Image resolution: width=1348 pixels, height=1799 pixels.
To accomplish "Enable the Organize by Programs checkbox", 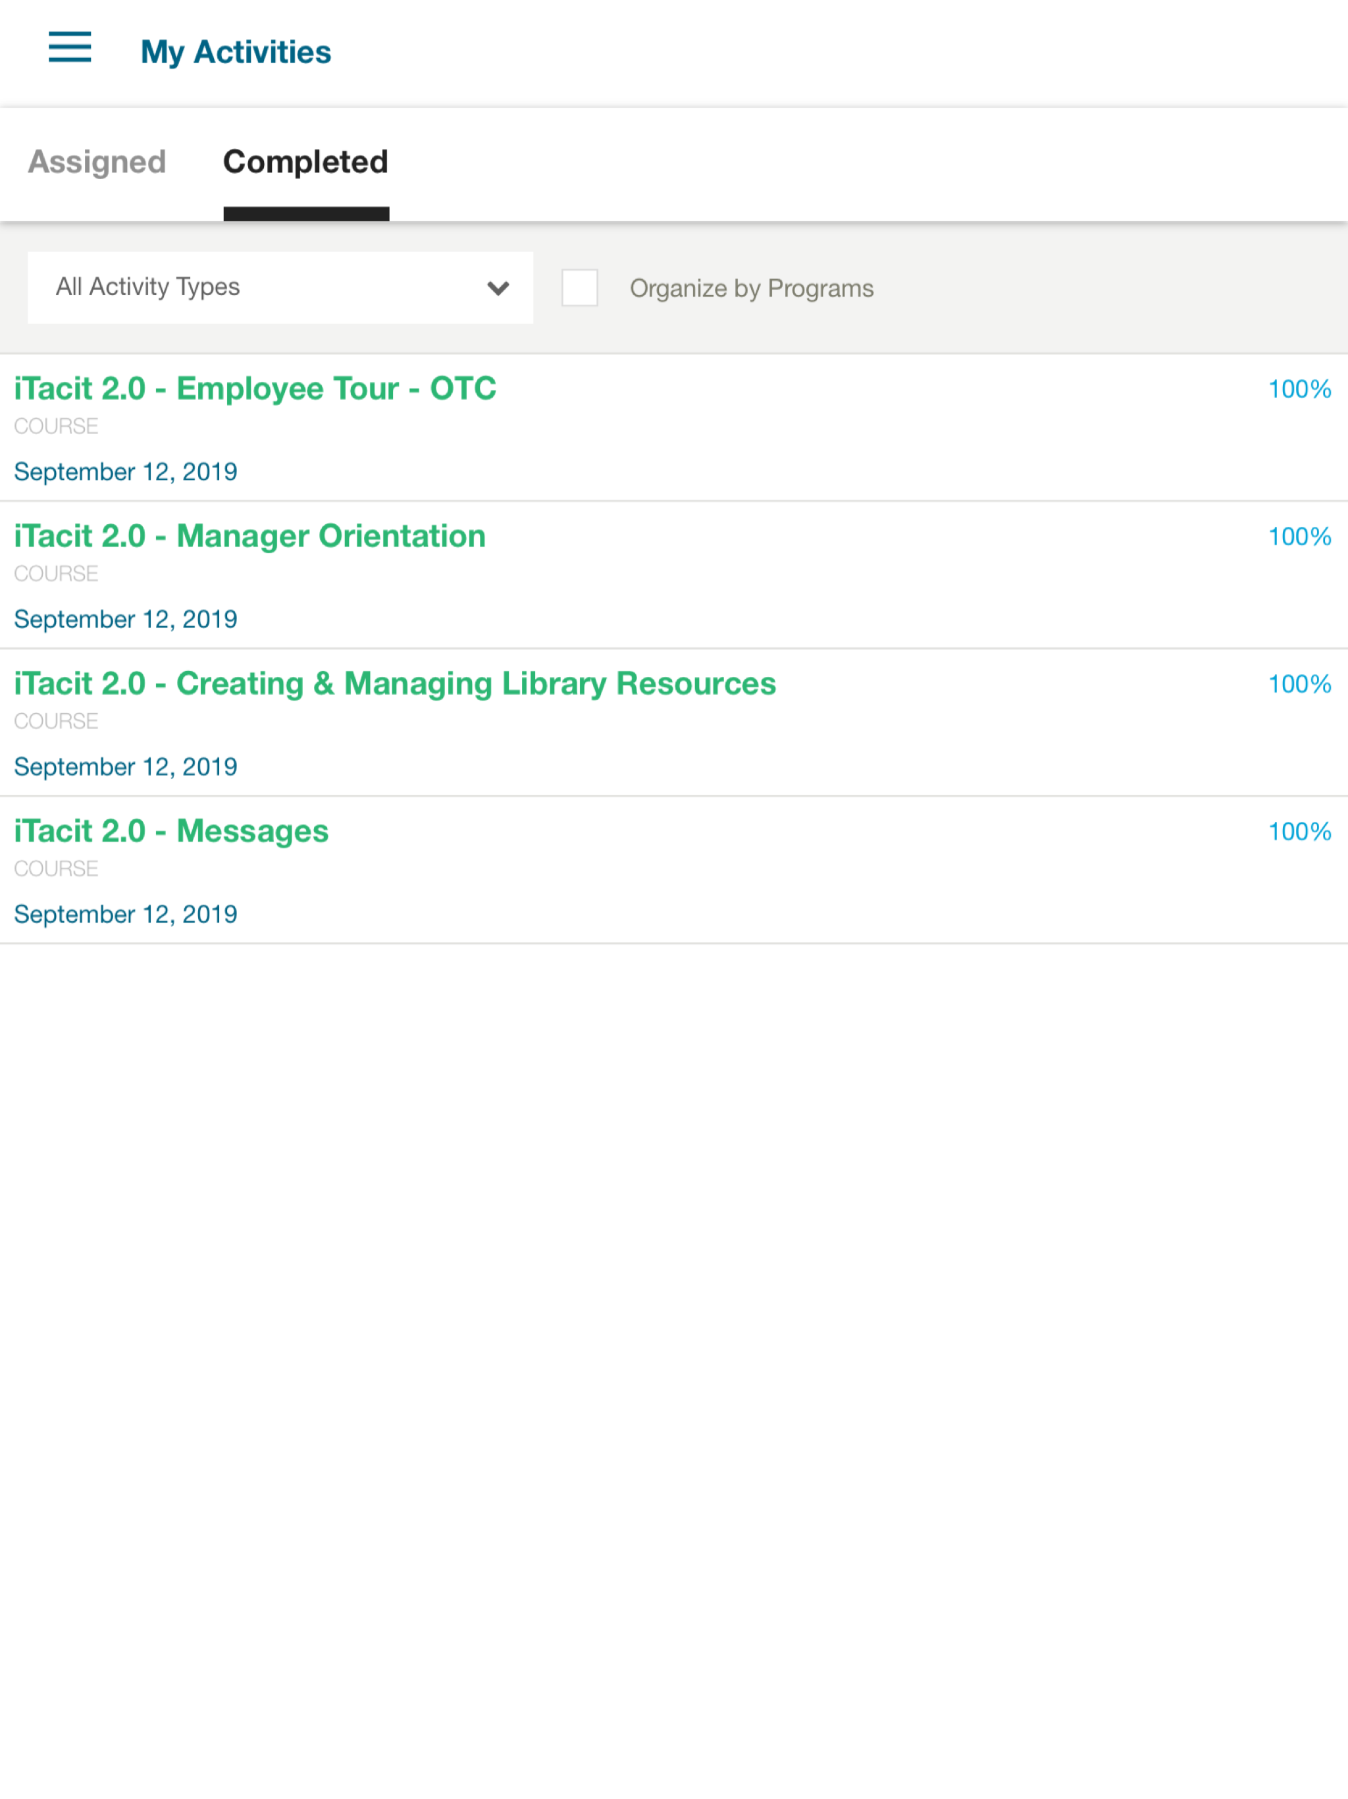I will [580, 288].
